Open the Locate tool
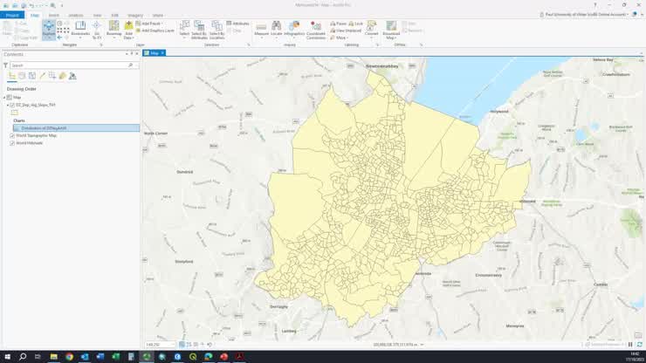The height and width of the screenshot is (363, 646). (x=277, y=29)
